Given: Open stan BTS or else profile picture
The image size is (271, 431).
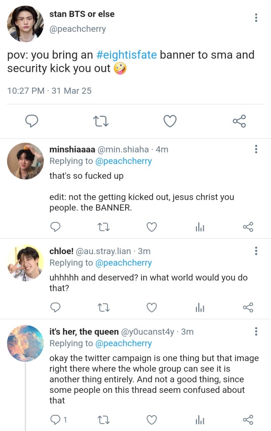Looking at the screenshot, I should tap(25, 24).
